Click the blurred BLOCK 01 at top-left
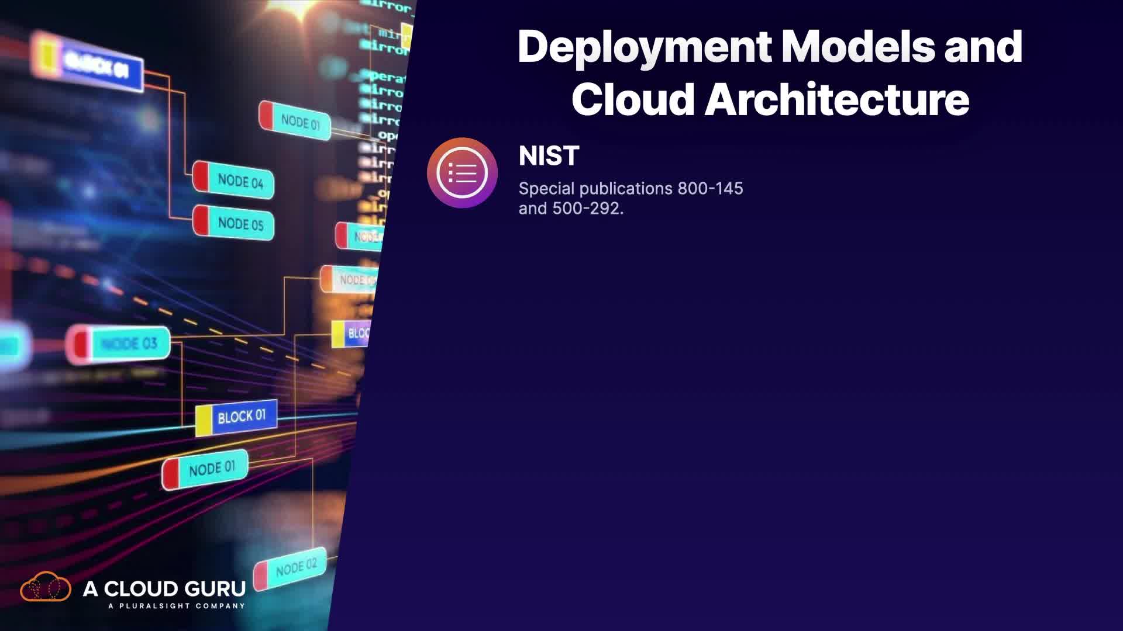Image resolution: width=1123 pixels, height=631 pixels. point(97,64)
